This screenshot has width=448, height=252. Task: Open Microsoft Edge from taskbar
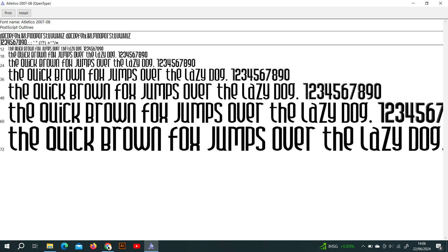tap(64, 246)
